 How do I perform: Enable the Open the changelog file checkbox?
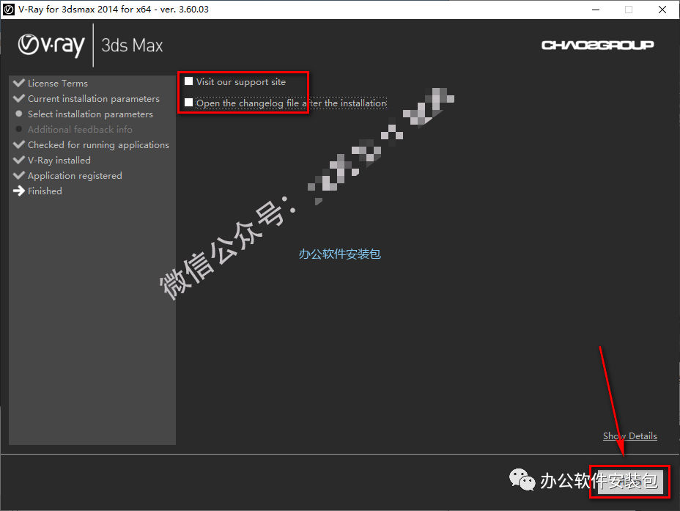188,103
